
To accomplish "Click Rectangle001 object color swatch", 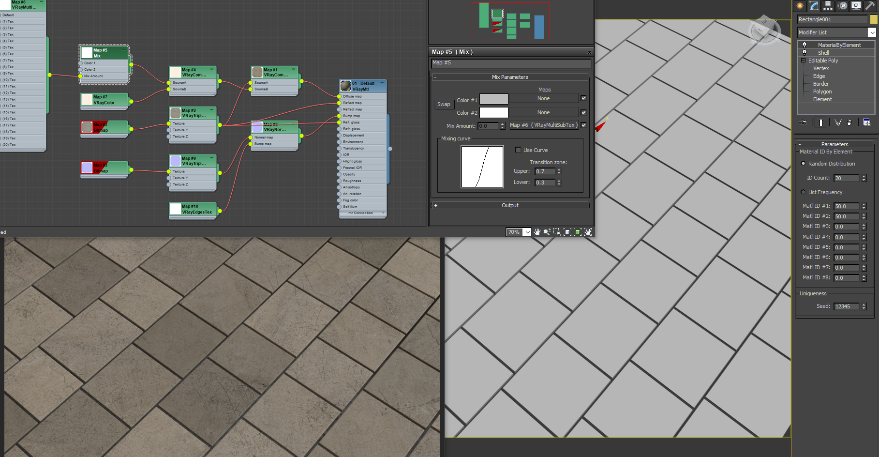I will 874,19.
